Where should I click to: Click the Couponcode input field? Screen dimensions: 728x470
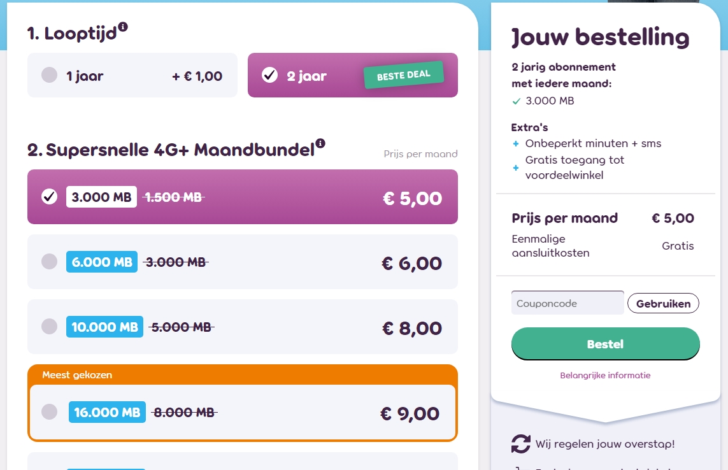(x=567, y=303)
